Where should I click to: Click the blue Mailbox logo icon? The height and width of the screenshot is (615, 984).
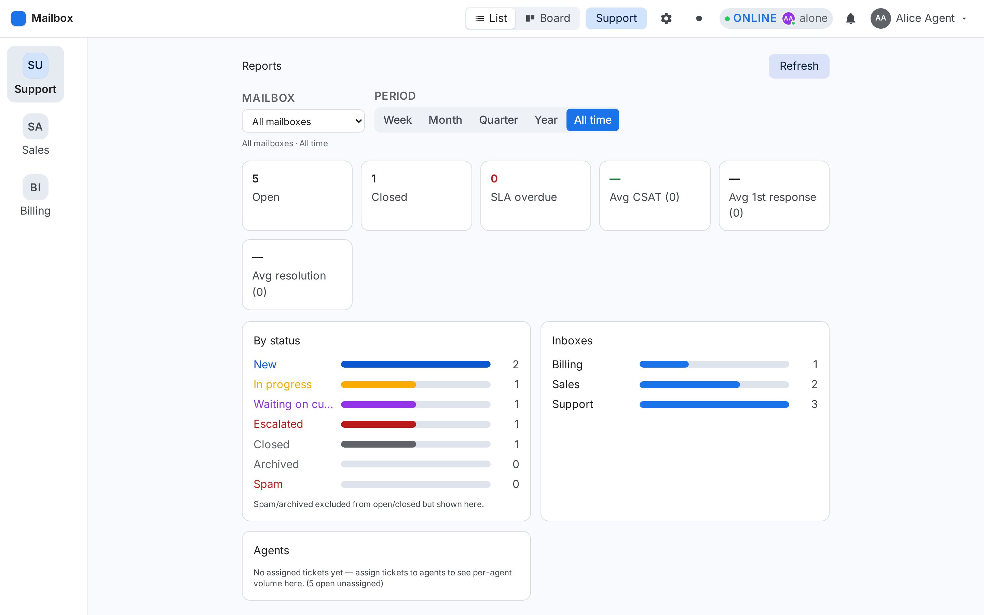(x=18, y=18)
